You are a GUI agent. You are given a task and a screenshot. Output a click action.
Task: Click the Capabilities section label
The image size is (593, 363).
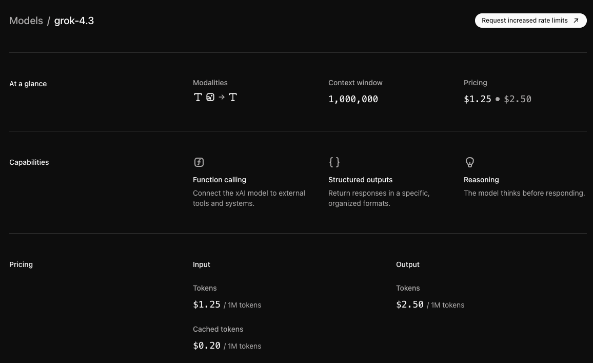point(29,162)
